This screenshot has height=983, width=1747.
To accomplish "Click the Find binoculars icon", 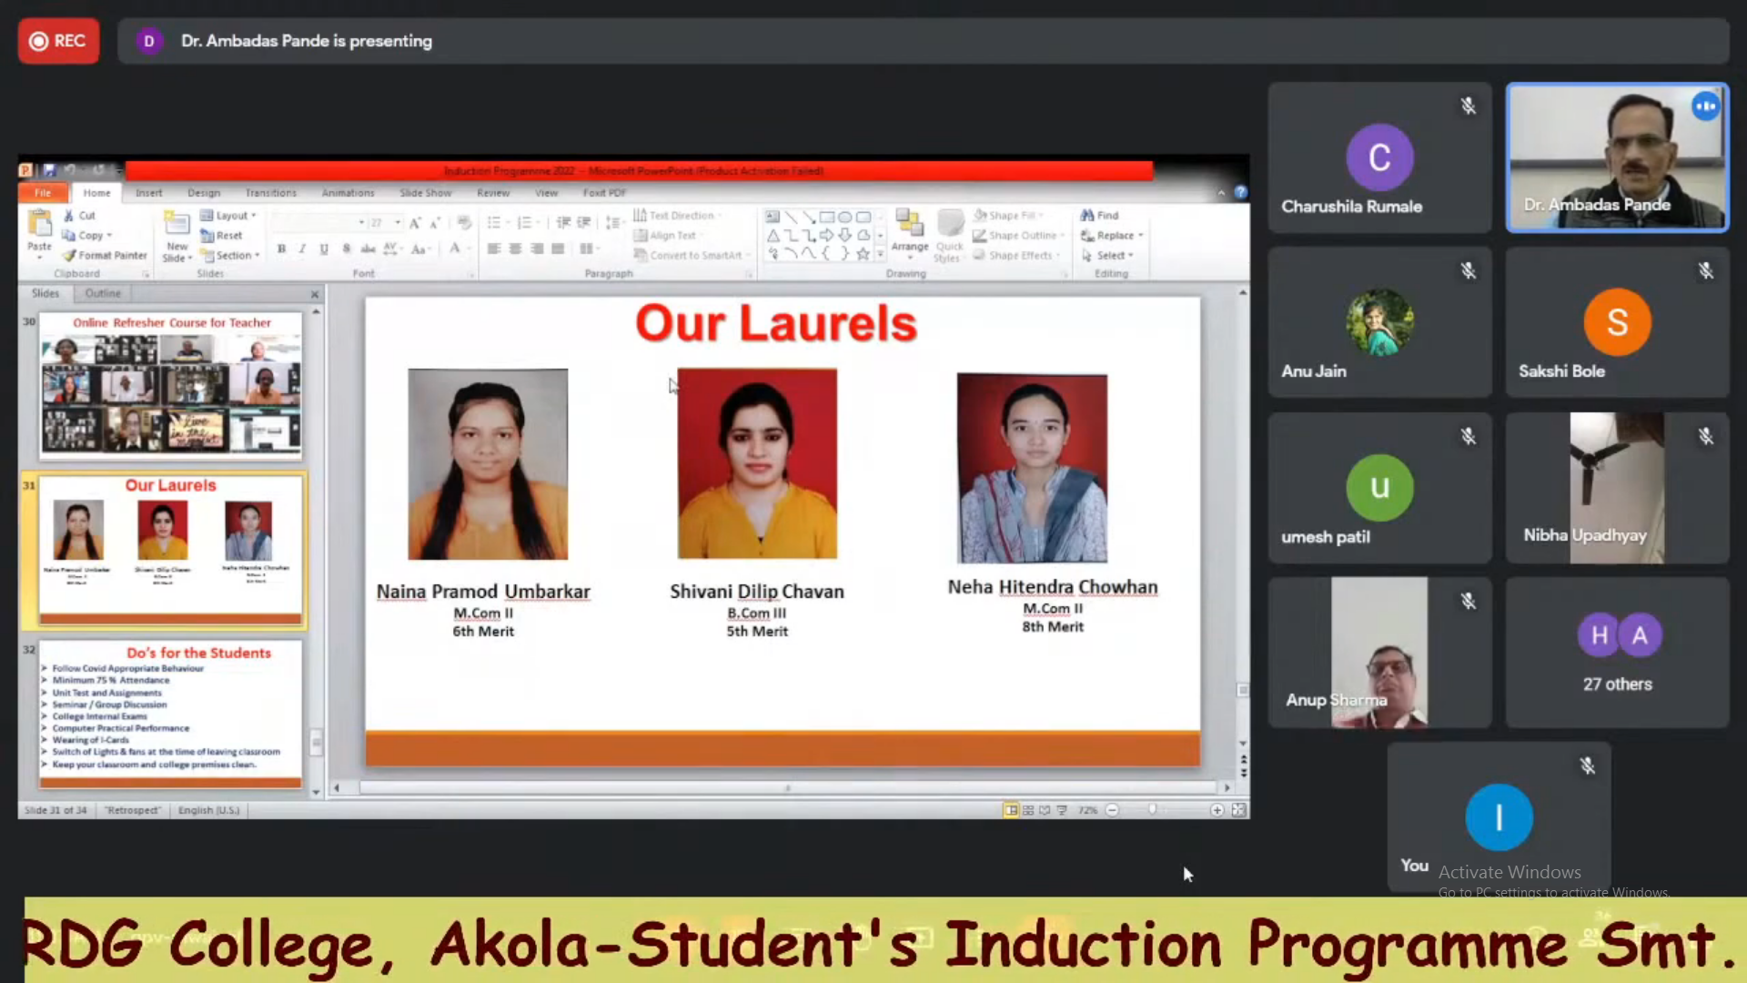I will click(x=1087, y=216).
